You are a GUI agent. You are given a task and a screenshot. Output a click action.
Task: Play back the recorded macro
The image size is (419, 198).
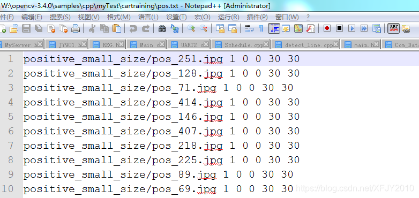click(351, 28)
